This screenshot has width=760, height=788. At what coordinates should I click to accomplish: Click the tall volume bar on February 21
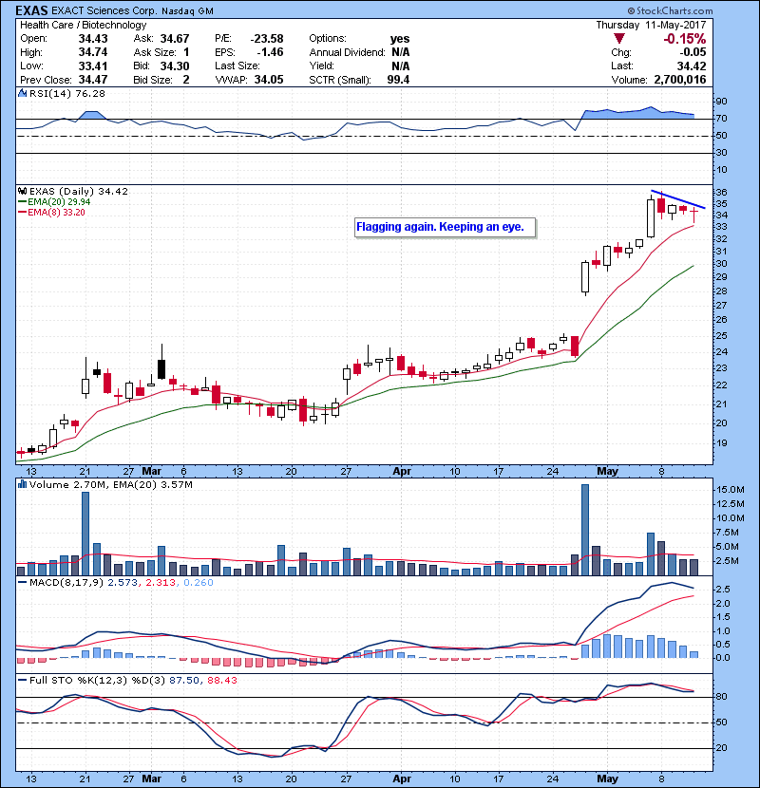point(85,534)
